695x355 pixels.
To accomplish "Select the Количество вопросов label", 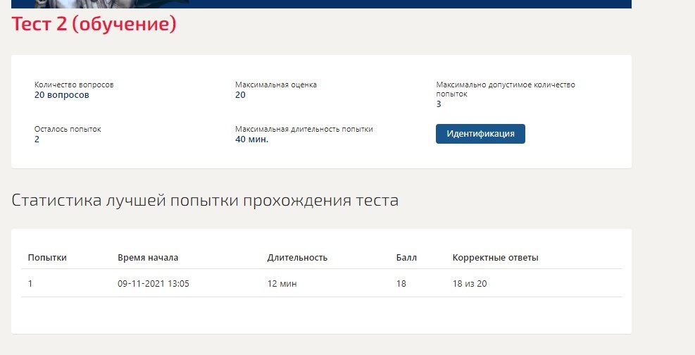I will click(x=74, y=85).
